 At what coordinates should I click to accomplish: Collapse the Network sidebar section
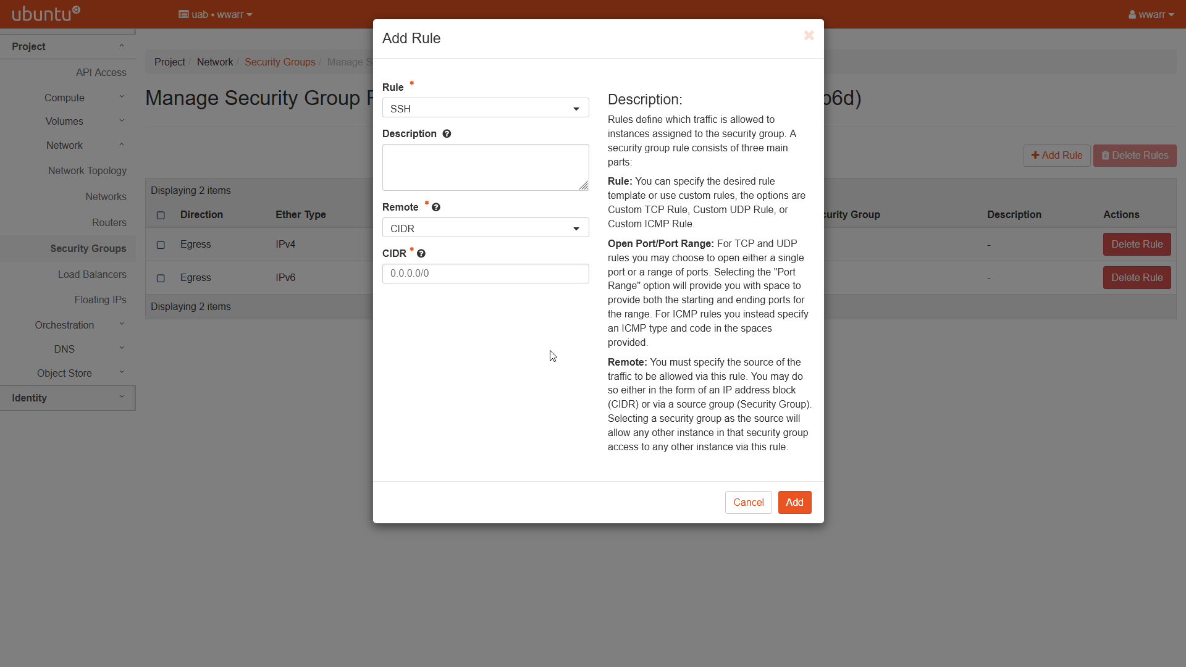(x=68, y=145)
